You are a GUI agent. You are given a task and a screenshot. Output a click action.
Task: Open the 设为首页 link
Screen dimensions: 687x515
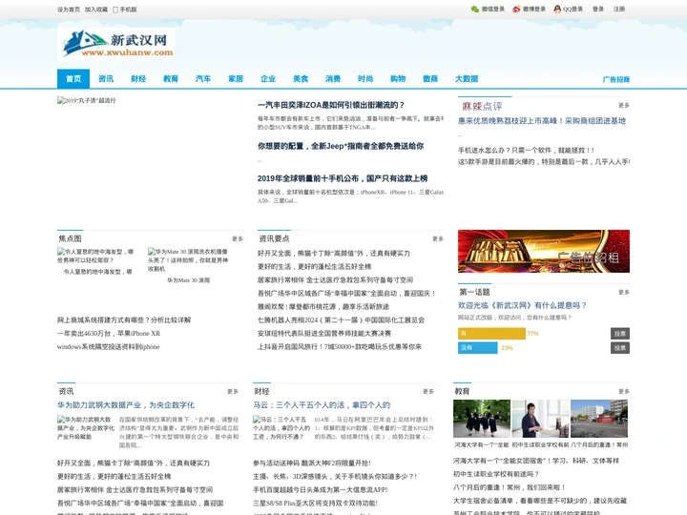coord(69,10)
